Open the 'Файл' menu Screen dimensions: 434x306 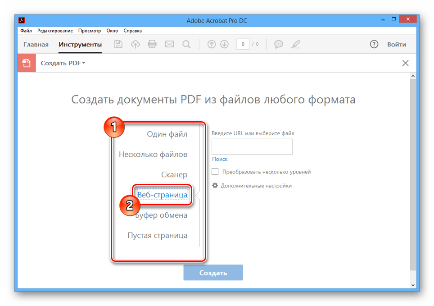[x=26, y=31]
